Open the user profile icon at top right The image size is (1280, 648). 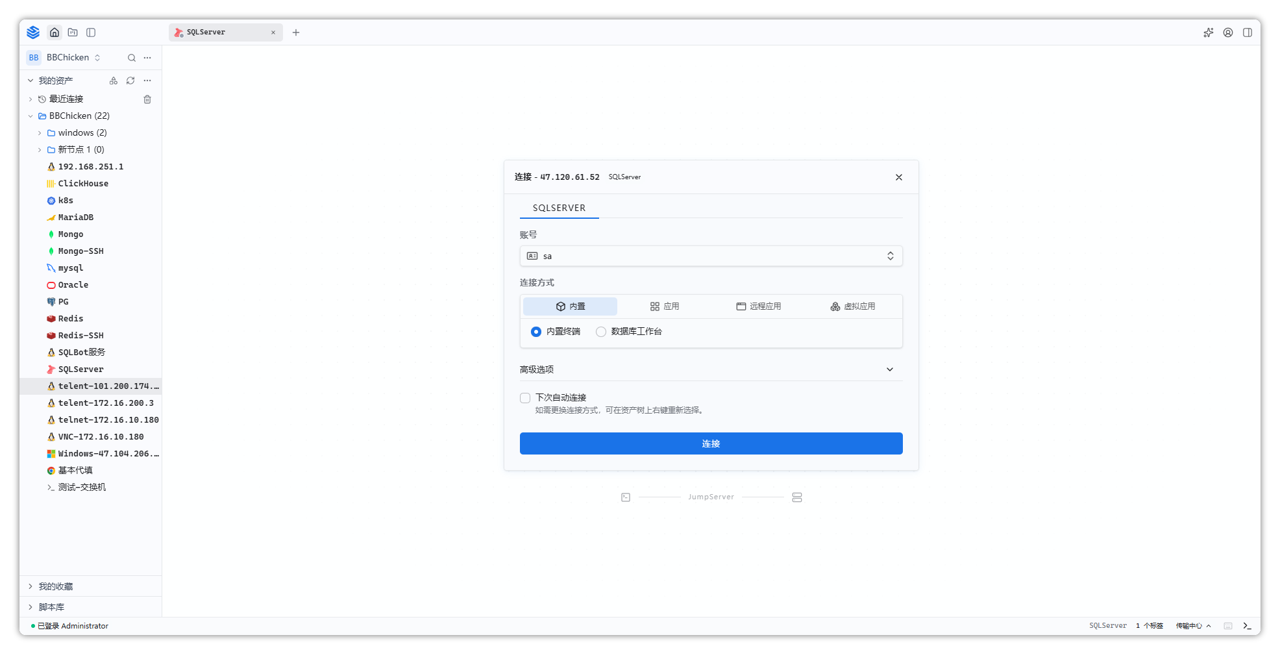(x=1228, y=32)
